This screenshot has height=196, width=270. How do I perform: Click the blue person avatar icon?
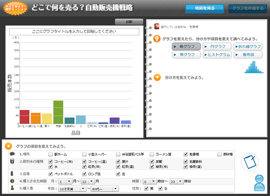(x=259, y=183)
